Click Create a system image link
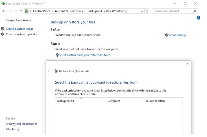 (x=19, y=29)
